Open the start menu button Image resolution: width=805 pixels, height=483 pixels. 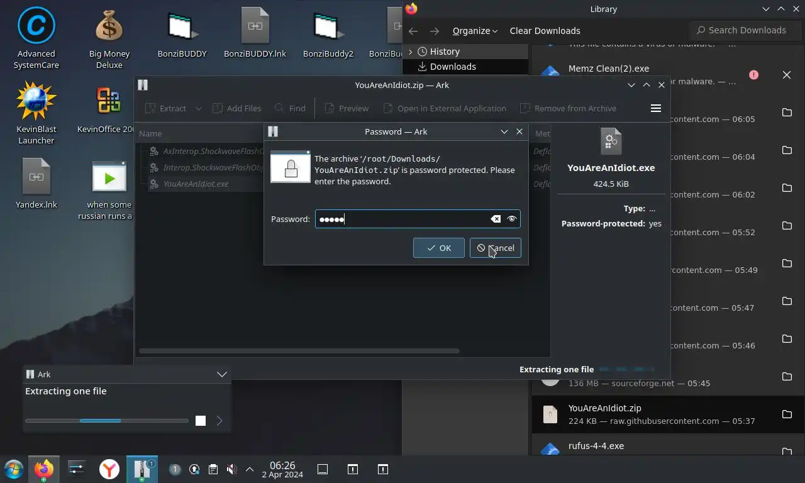[13, 469]
